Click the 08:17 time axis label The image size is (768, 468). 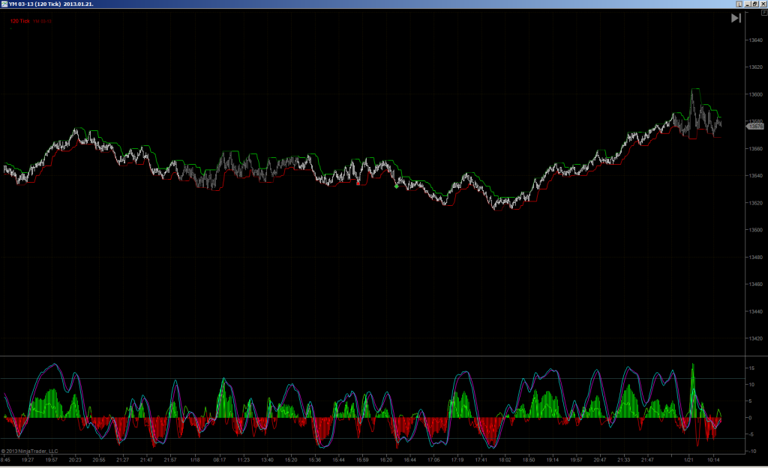tap(220, 460)
